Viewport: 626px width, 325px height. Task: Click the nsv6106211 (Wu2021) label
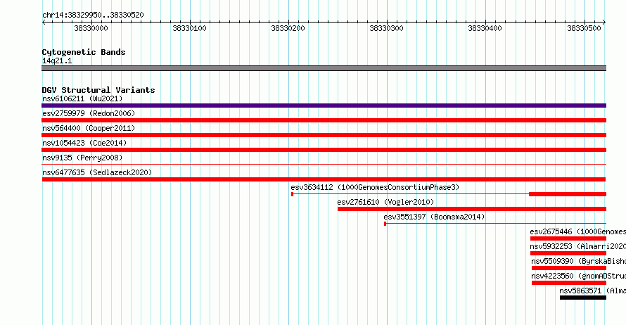[82, 98]
